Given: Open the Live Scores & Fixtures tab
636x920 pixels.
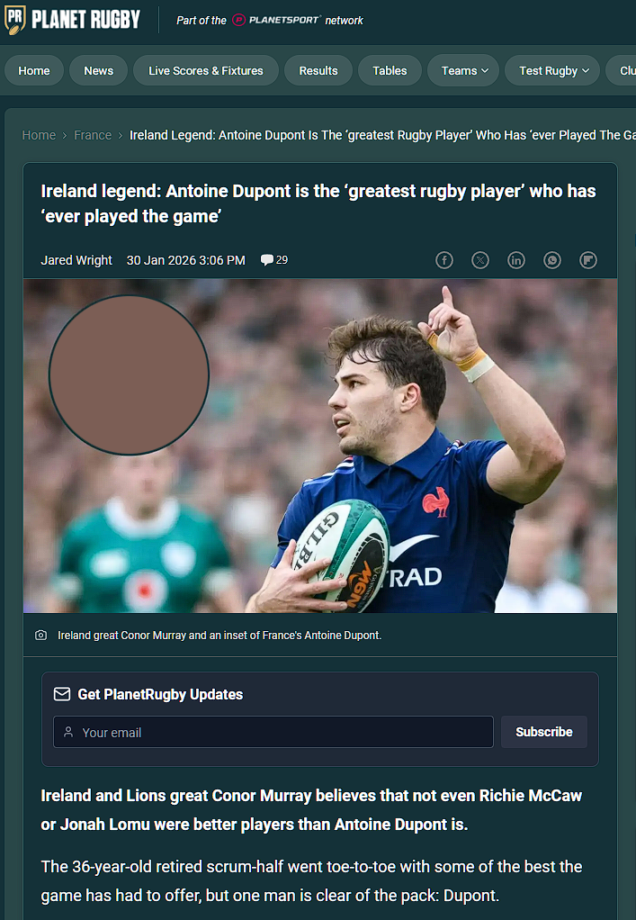Looking at the screenshot, I should coord(206,70).
